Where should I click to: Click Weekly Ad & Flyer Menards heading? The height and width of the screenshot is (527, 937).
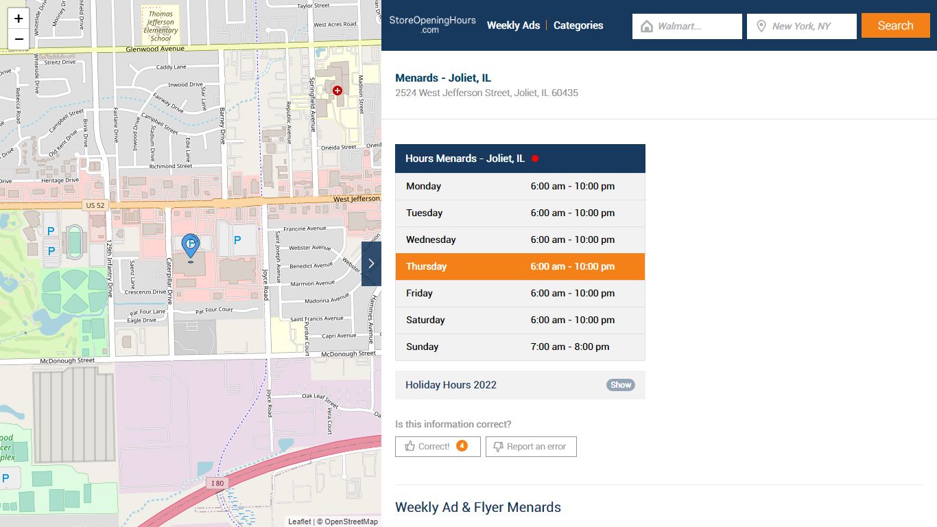point(478,508)
